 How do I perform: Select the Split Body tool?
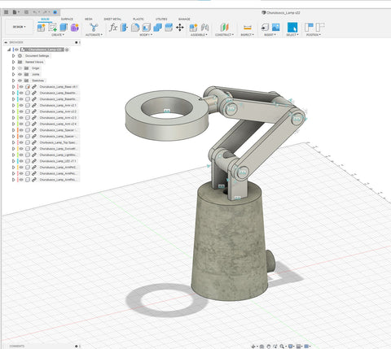[169, 27]
